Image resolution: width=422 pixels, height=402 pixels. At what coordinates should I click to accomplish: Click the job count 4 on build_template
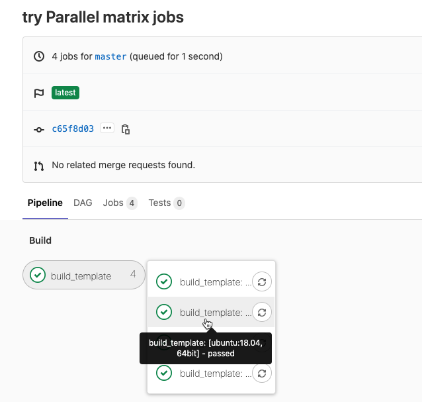click(133, 274)
